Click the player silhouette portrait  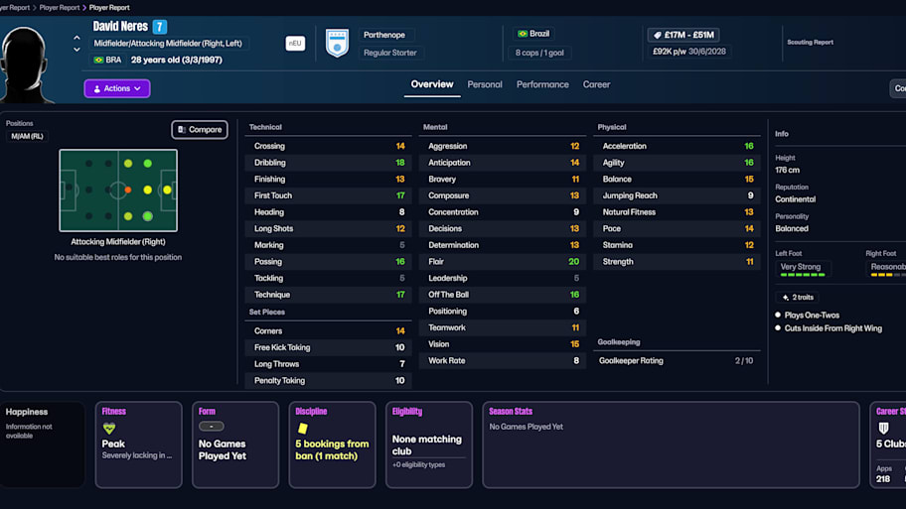(24, 64)
